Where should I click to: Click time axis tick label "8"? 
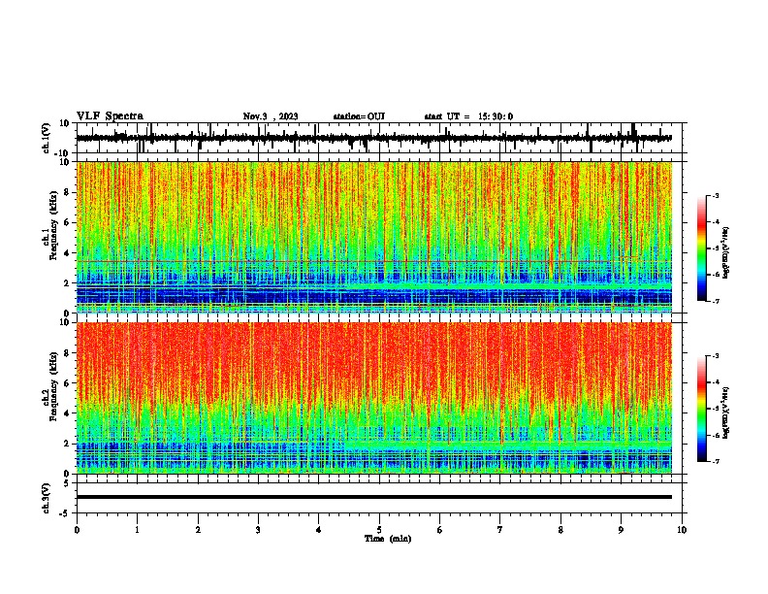[560, 530]
